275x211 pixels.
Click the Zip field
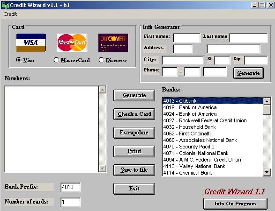coord(256,60)
